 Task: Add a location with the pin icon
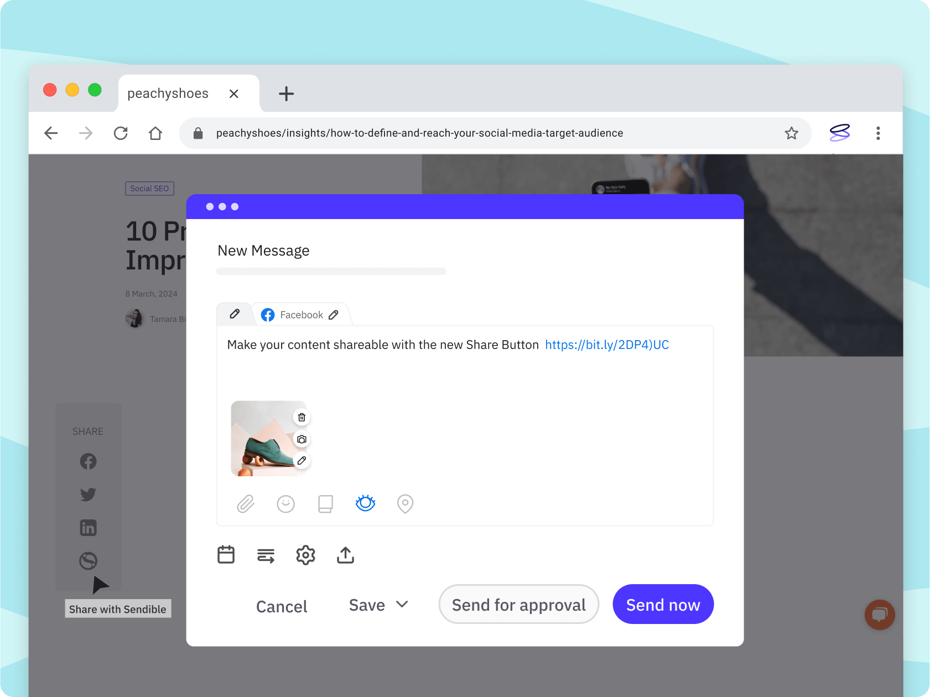click(405, 503)
